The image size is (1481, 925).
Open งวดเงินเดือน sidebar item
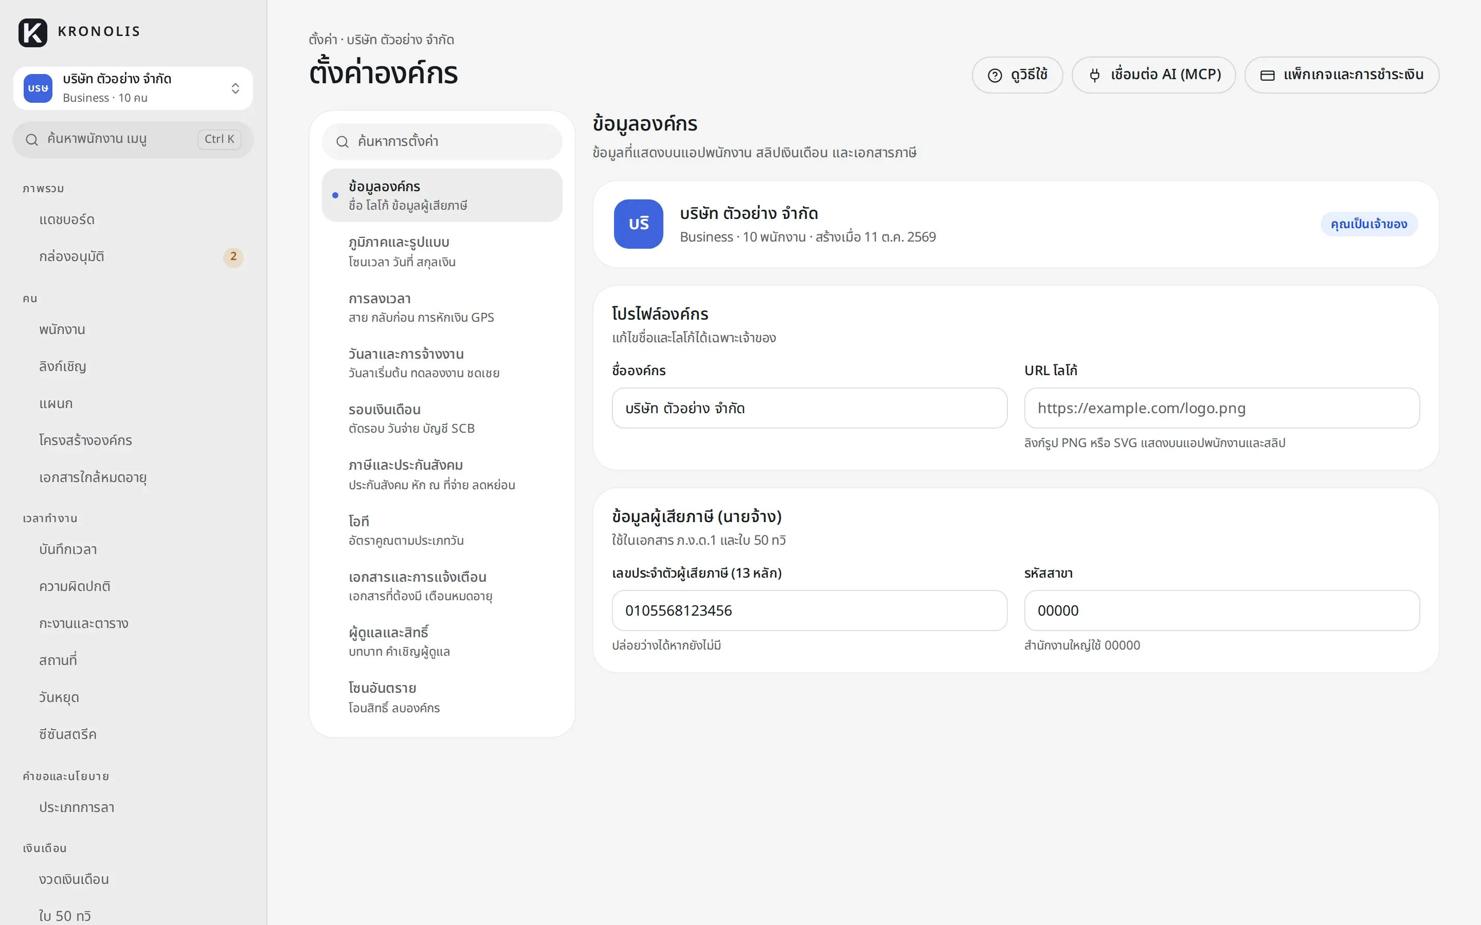tap(133, 880)
